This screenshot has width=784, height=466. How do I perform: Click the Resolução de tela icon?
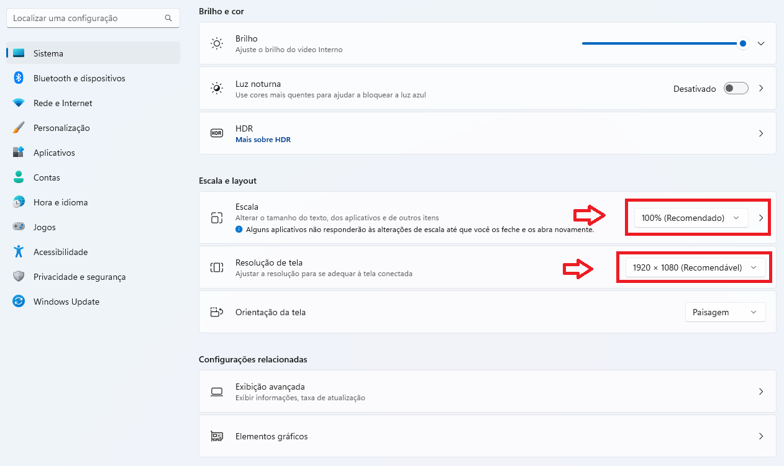point(217,267)
